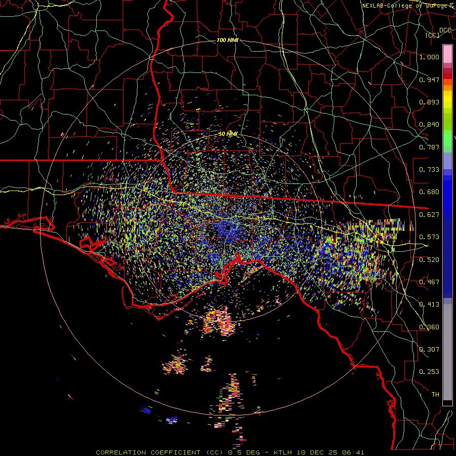Select the 0.733 scale label
456x456 pixels.
(x=429, y=170)
